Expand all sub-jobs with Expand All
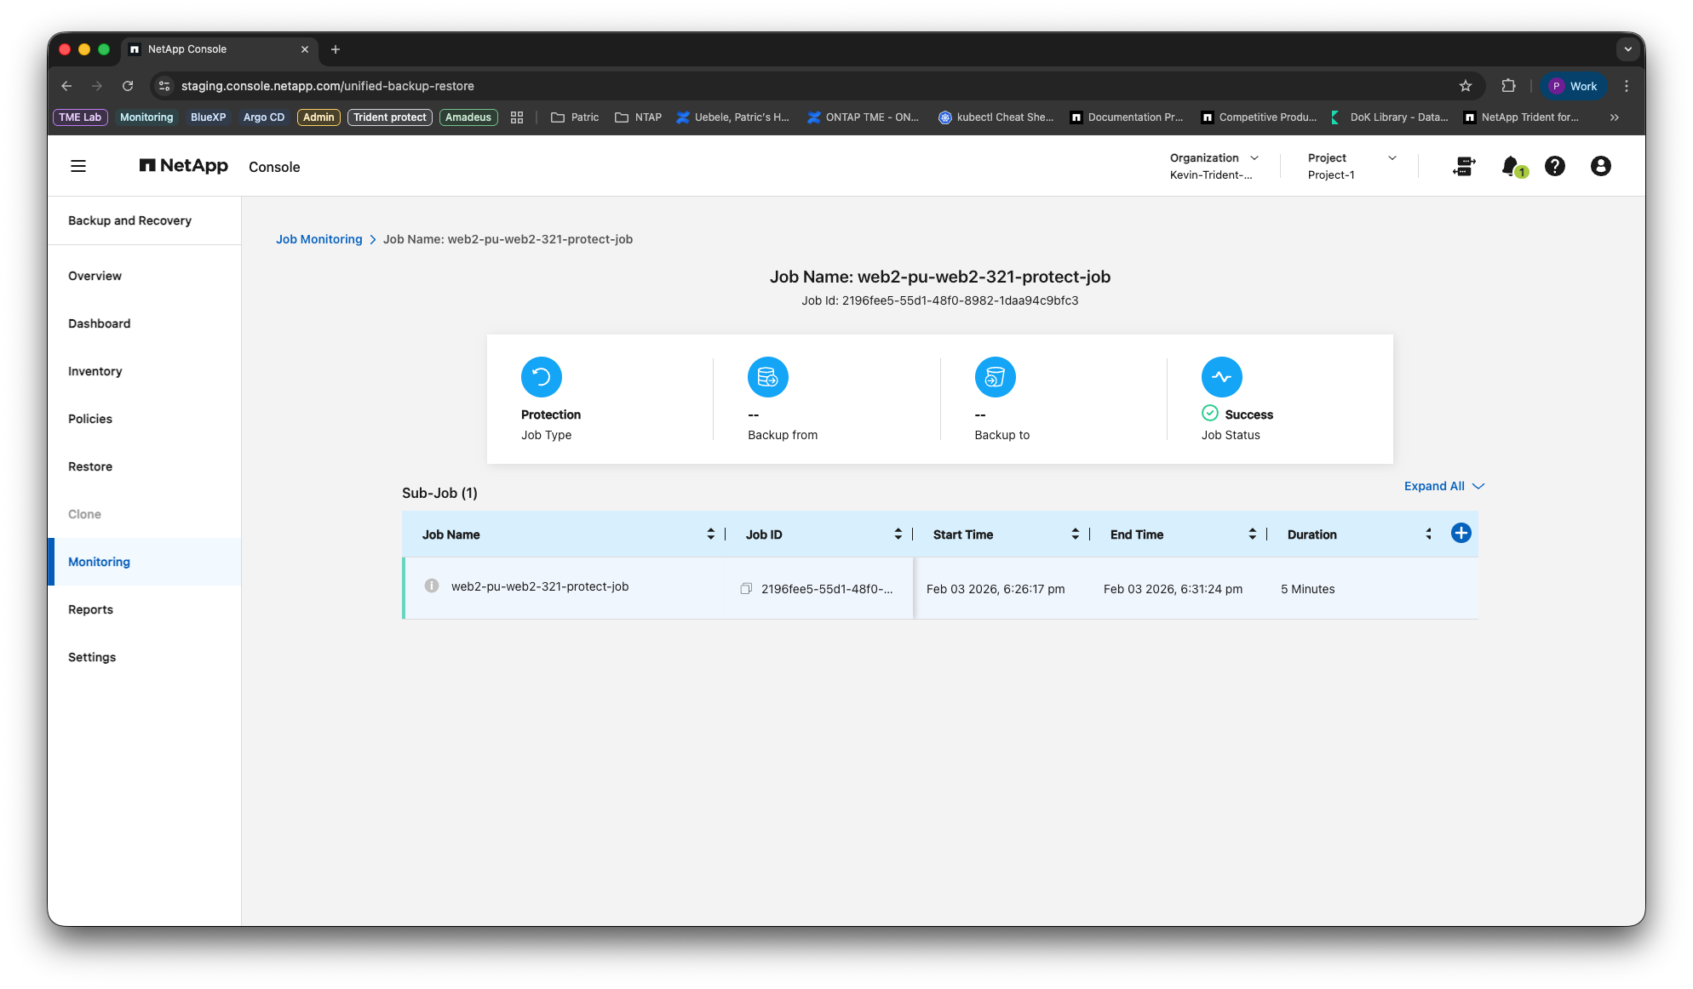1693x989 pixels. point(1444,486)
